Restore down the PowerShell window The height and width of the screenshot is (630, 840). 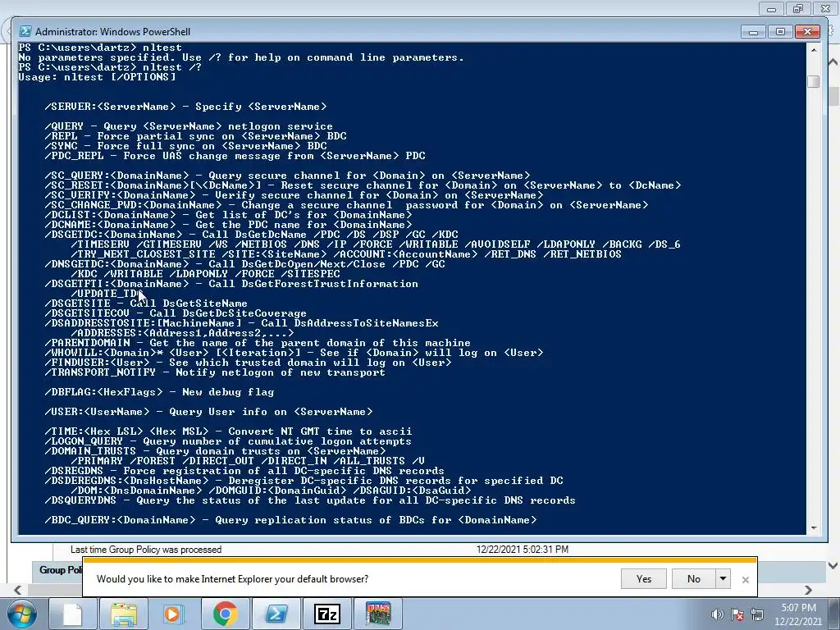780,32
